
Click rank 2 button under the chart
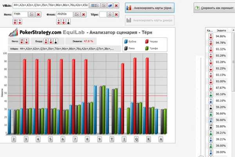(14, 139)
